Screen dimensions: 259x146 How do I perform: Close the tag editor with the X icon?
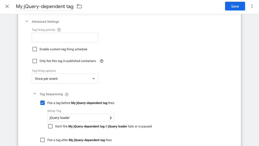(x=7, y=6)
